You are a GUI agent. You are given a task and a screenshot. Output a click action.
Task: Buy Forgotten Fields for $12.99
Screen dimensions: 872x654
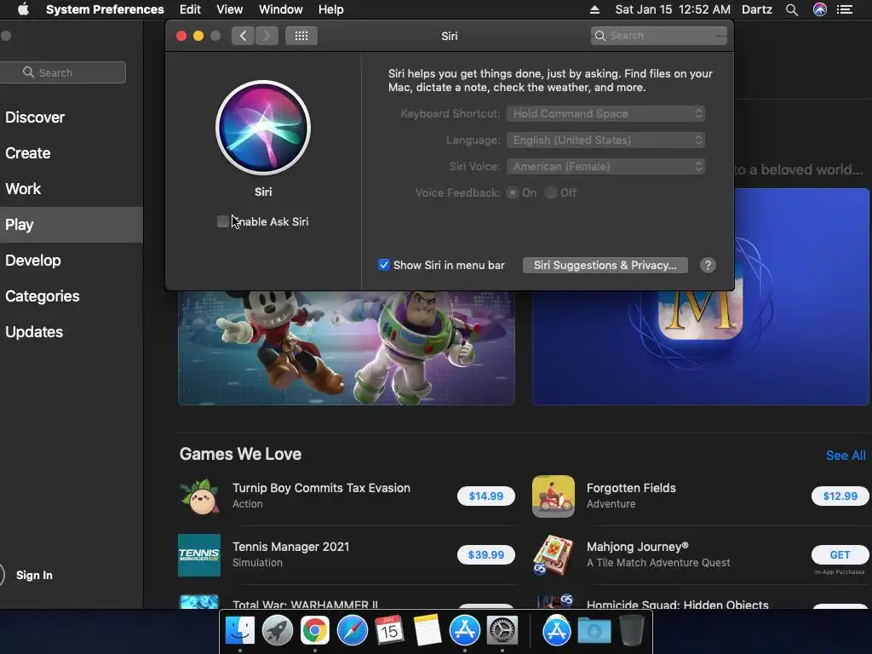pos(840,496)
